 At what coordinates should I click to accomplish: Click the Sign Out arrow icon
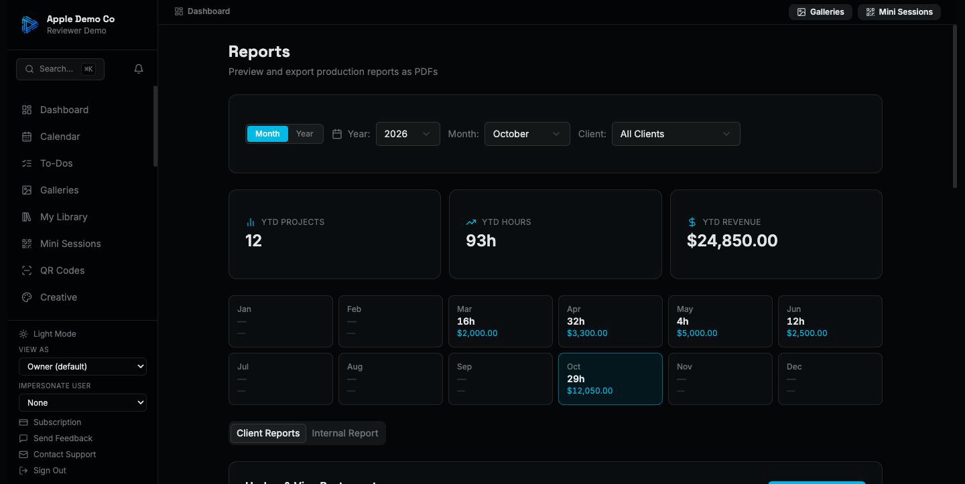(x=23, y=471)
